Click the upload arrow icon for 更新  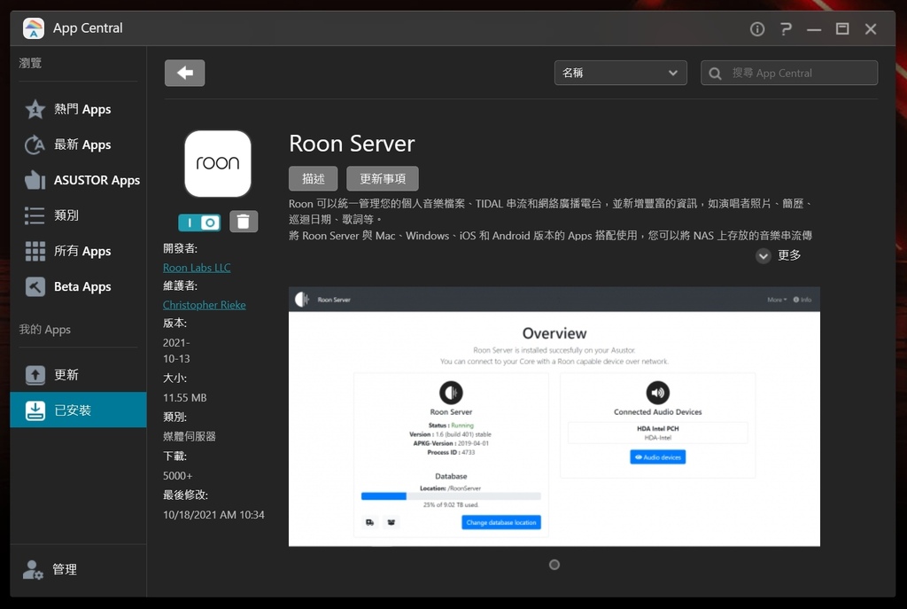click(x=35, y=375)
